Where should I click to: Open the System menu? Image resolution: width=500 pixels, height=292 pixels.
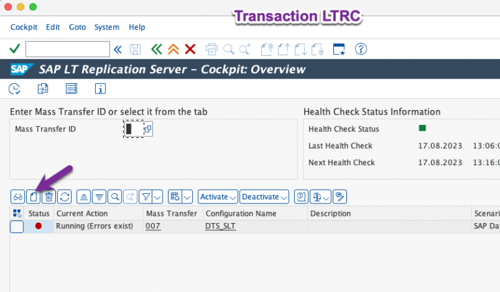tap(107, 27)
